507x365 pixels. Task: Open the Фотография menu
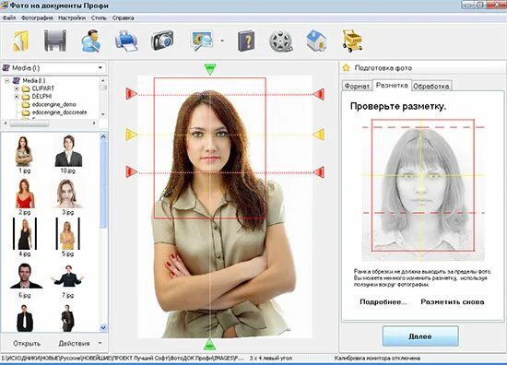37,18
